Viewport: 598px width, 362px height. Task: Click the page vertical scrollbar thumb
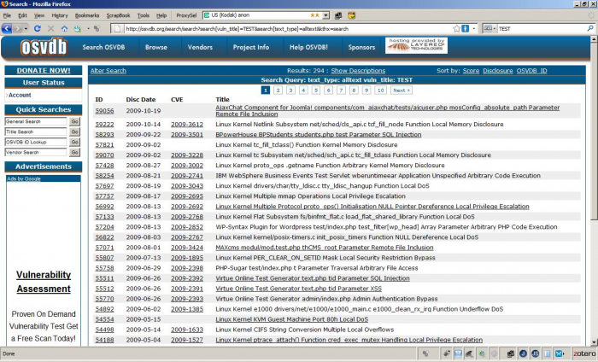[x=594, y=131]
